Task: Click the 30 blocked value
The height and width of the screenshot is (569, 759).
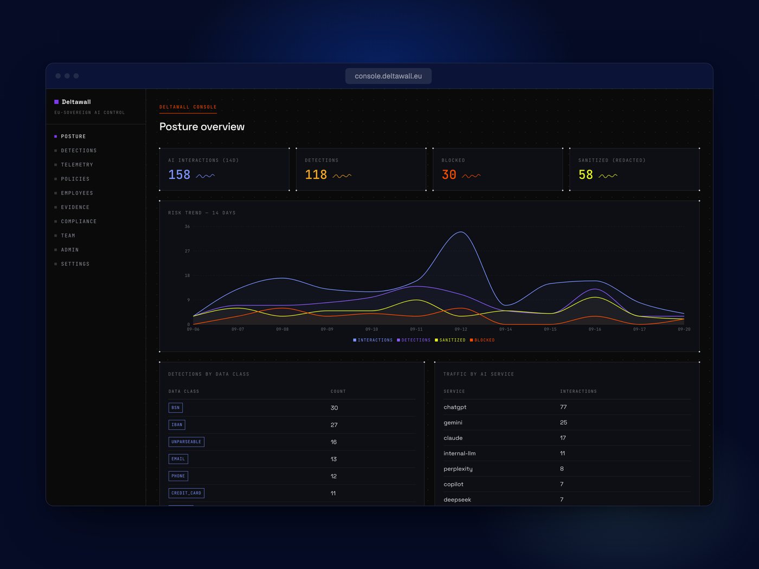Action: pos(449,174)
